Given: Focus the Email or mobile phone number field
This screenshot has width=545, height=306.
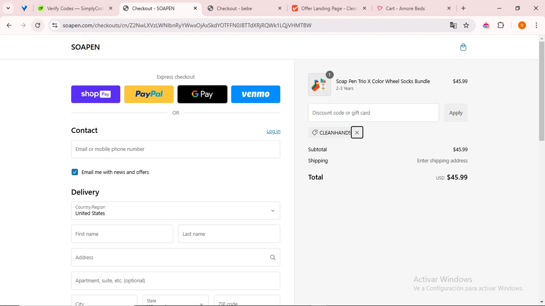Looking at the screenshot, I should tap(175, 149).
